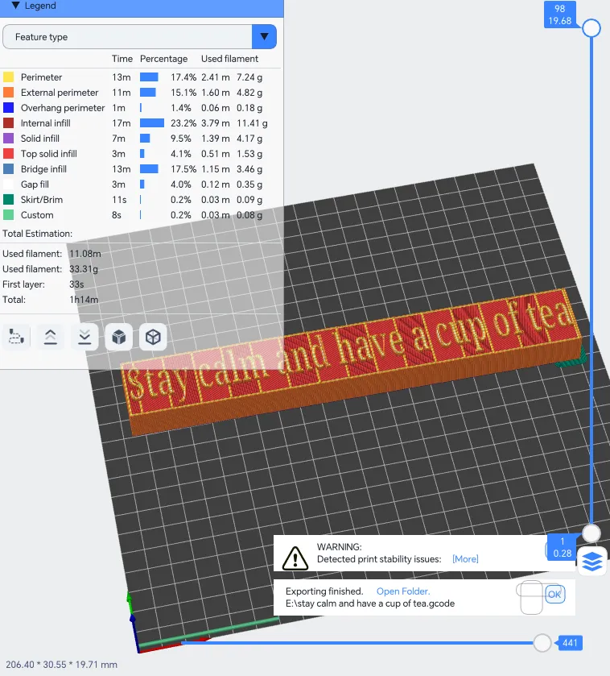
Task: Toggle travel moves display icon
Action: 16,337
